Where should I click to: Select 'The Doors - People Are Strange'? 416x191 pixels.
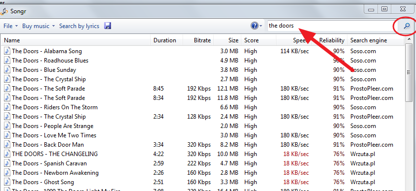point(203,126)
